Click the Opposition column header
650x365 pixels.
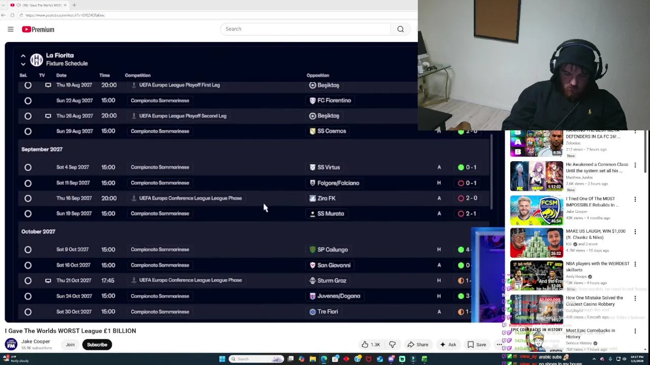coord(318,76)
